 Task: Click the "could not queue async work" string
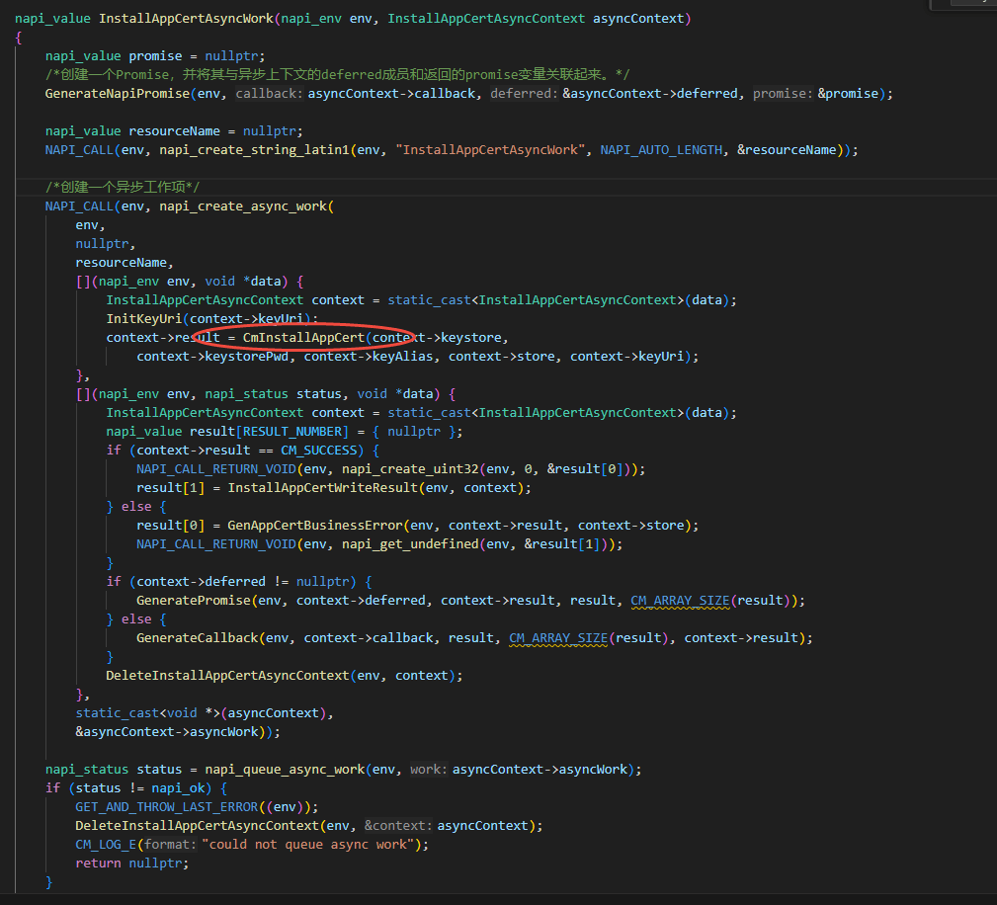(x=307, y=845)
